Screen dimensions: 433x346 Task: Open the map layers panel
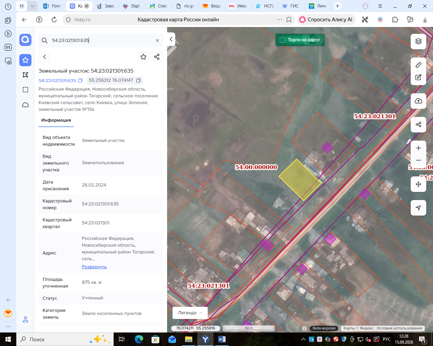click(418, 42)
